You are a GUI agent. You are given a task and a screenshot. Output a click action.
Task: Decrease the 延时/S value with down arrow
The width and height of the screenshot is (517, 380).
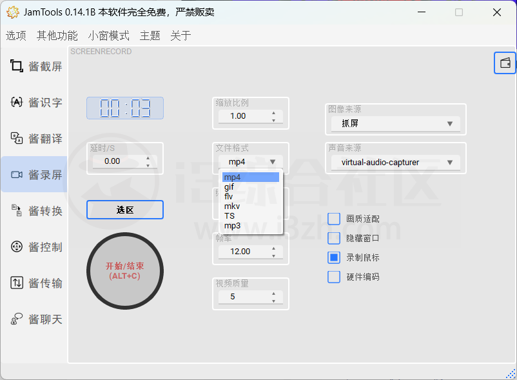(x=148, y=165)
